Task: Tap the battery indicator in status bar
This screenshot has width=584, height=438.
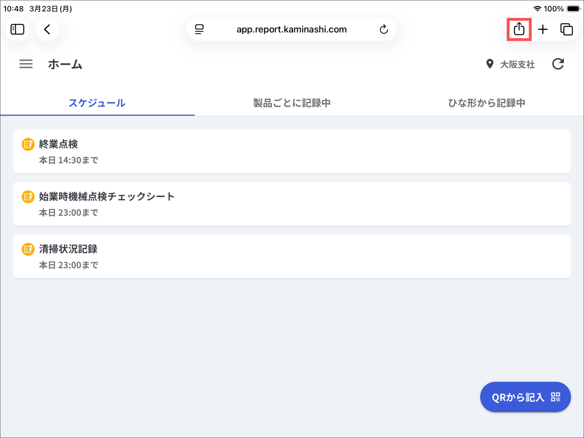Action: coord(573,9)
